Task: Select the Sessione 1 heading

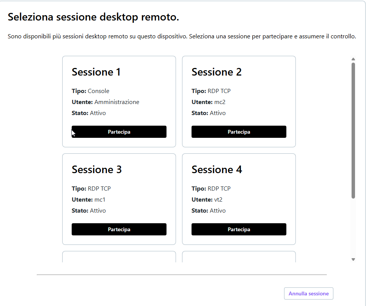Action: tap(96, 72)
